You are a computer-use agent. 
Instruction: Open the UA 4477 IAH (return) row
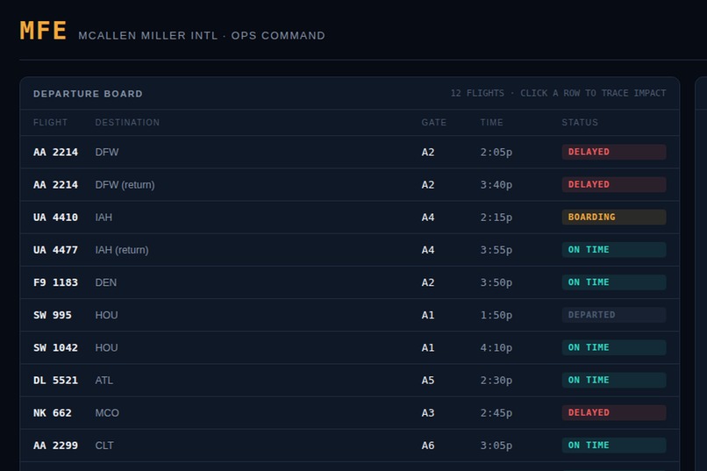(x=349, y=250)
